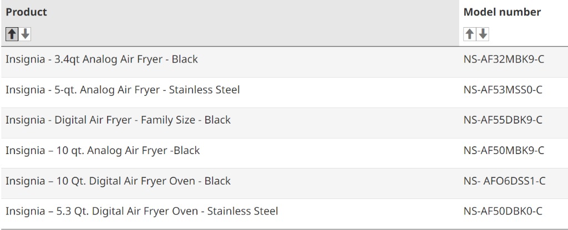Click model number NS-AF50DBK0-C
The height and width of the screenshot is (230, 568).
[x=503, y=211]
